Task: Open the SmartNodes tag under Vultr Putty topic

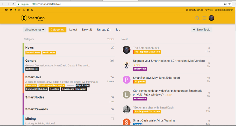Action: [x=140, y=98]
